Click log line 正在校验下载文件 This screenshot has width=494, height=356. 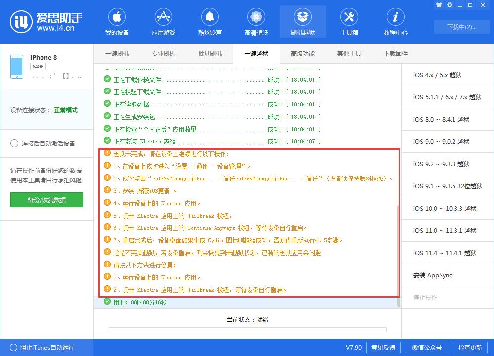tap(212, 92)
